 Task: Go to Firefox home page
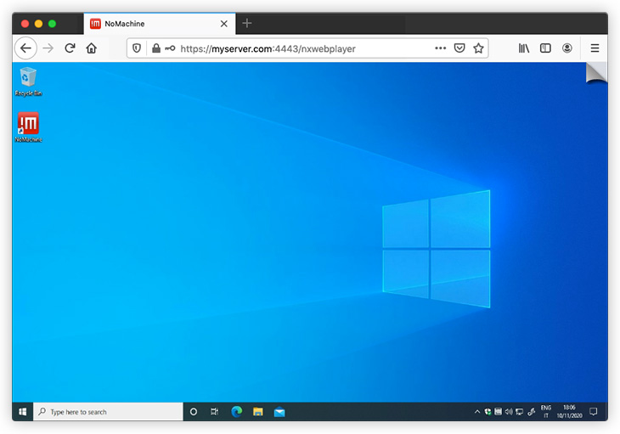pyautogui.click(x=92, y=48)
